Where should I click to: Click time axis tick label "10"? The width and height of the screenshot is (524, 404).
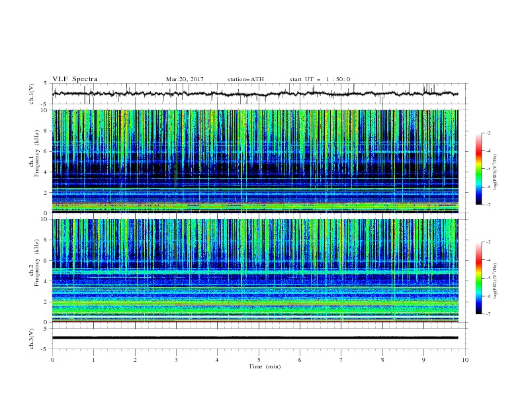[x=465, y=360]
